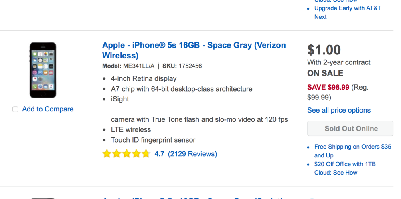
Task: Click the model number ME341LL/A
Action: [139, 66]
